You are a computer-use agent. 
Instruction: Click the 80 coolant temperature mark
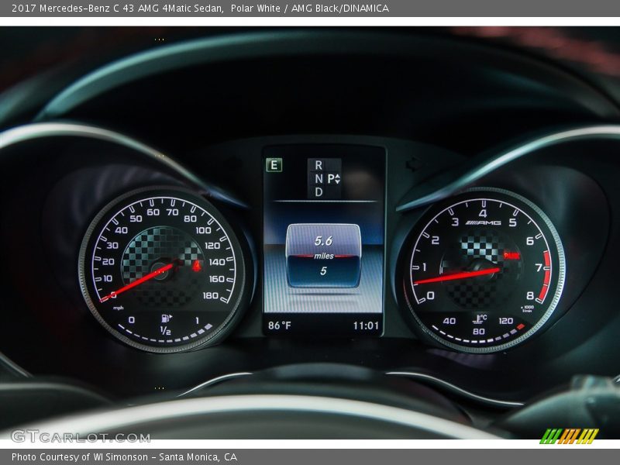[478, 332]
